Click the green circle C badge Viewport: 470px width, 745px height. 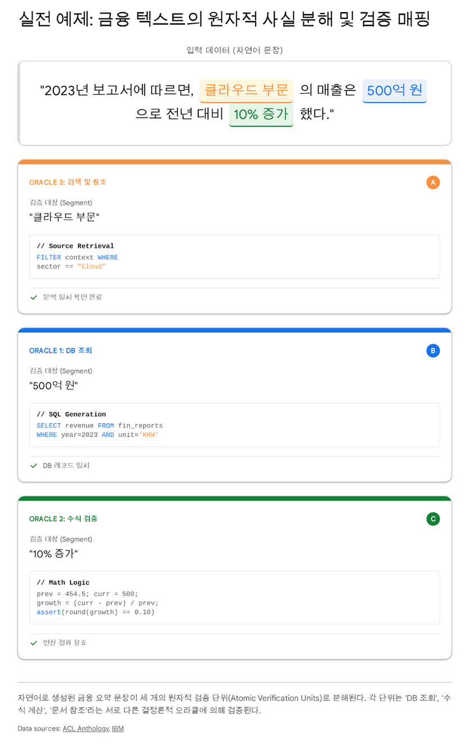click(x=432, y=519)
